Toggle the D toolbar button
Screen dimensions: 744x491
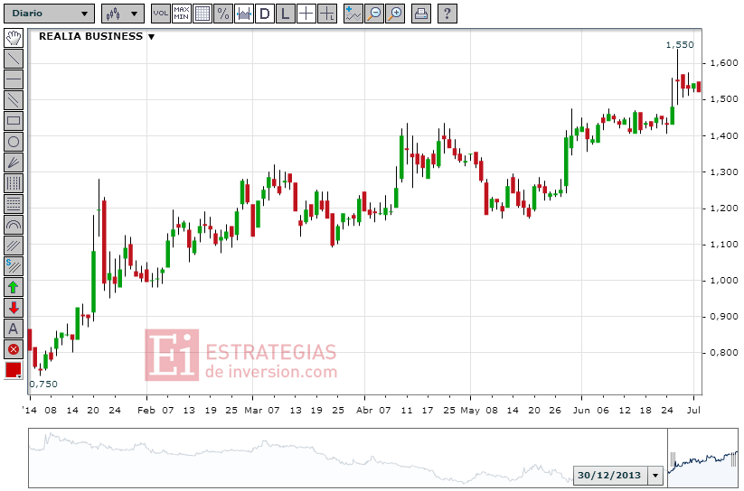[265, 14]
